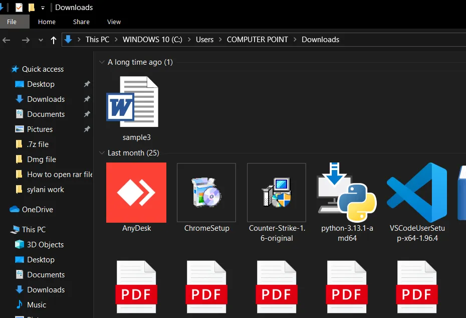Open Documents under This PC
The width and height of the screenshot is (466, 318).
click(46, 274)
